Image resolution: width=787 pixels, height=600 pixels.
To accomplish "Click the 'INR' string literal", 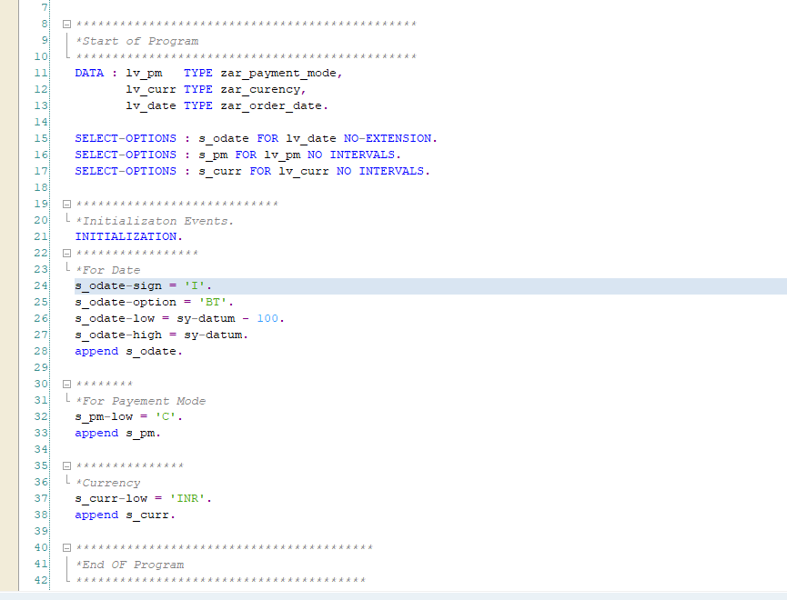I will tap(187, 499).
